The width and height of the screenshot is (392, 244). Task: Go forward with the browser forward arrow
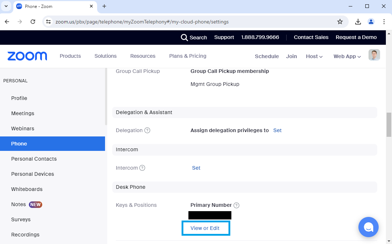[20, 22]
